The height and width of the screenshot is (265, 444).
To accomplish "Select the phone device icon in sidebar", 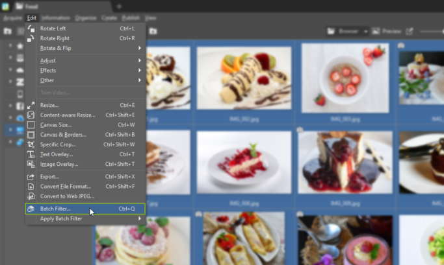I will 20,94.
